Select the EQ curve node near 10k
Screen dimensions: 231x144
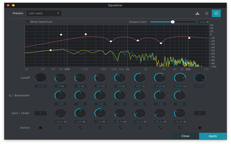coord(189,38)
